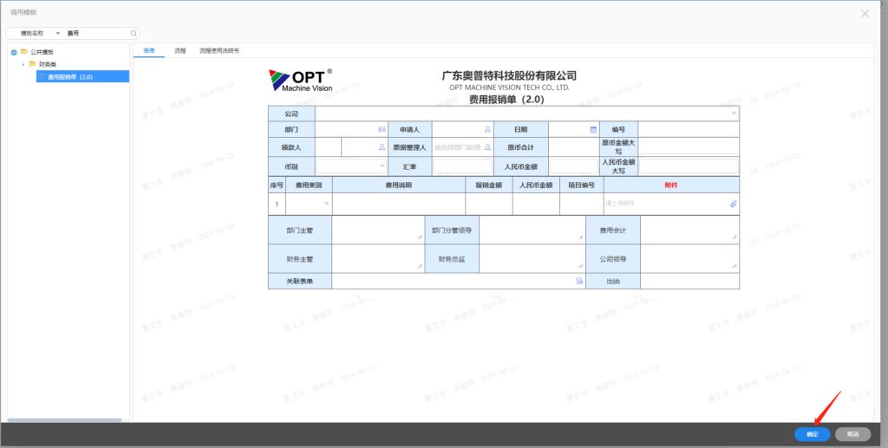Switch to the 流程 tab
The height and width of the screenshot is (448, 888).
[x=180, y=51]
